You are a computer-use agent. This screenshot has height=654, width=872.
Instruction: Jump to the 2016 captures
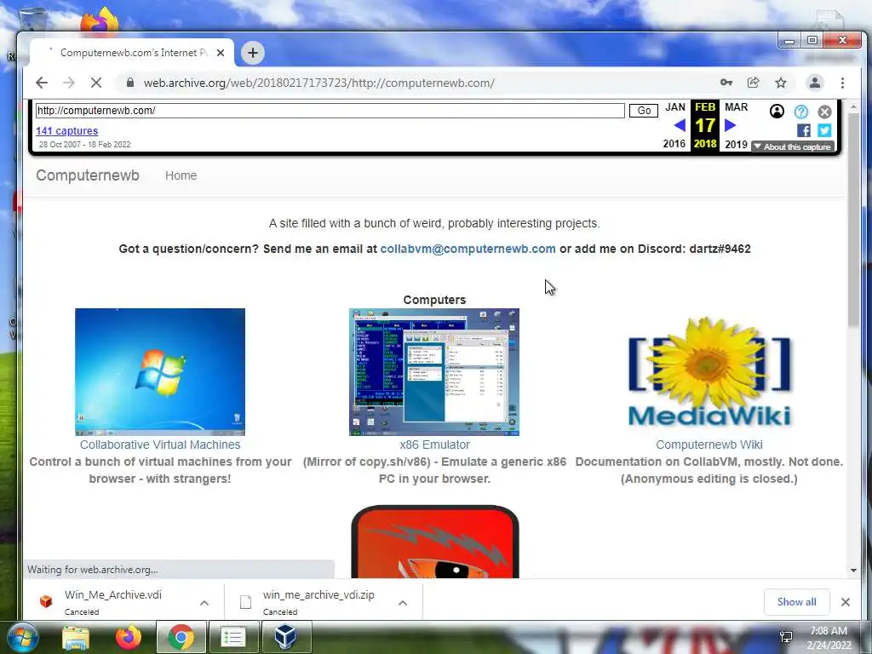click(x=674, y=143)
